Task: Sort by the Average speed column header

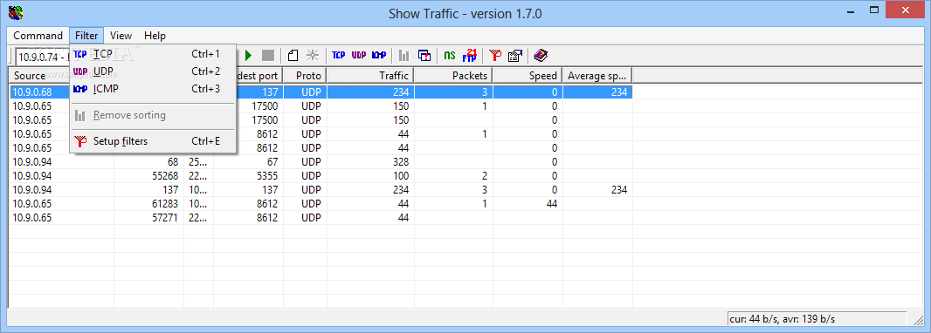Action: [597, 75]
